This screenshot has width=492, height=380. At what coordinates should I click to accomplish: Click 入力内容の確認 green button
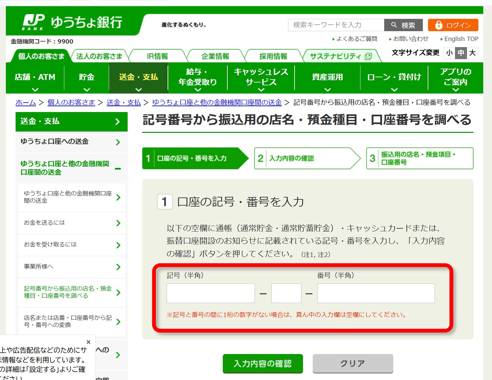(263, 363)
